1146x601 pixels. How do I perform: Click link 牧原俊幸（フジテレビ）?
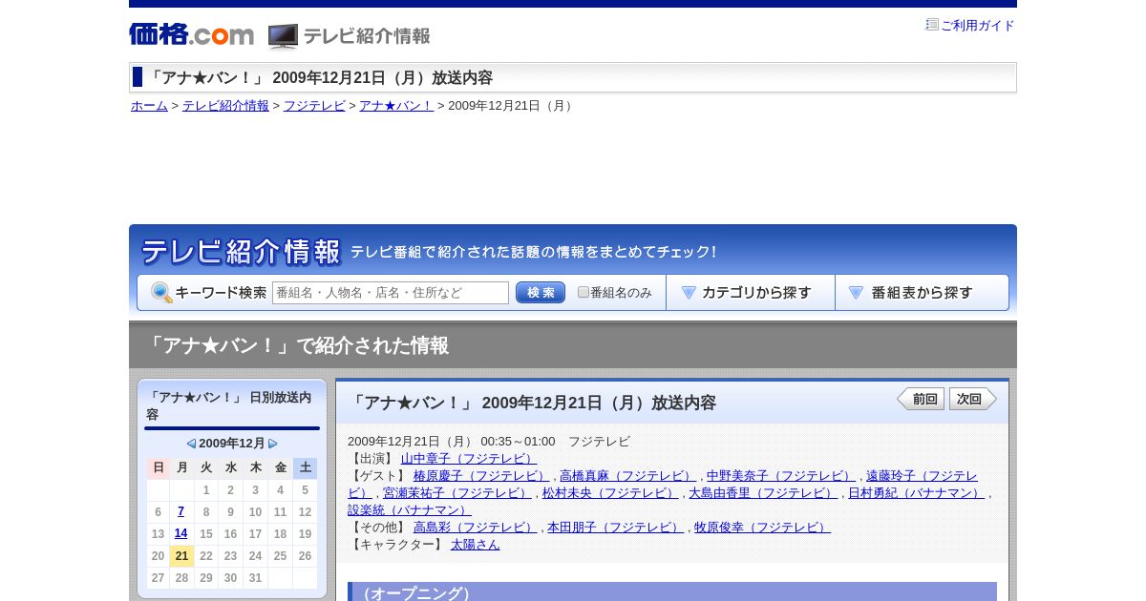[x=762, y=528]
